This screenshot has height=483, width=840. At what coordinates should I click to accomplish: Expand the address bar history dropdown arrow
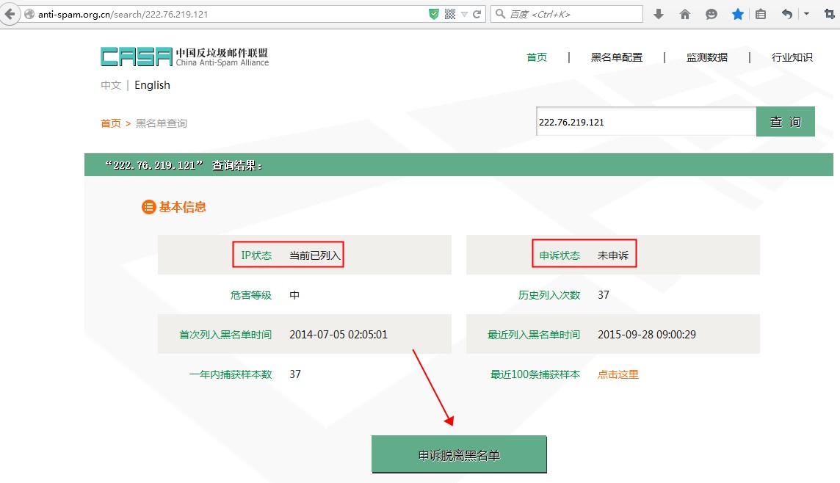(x=464, y=14)
